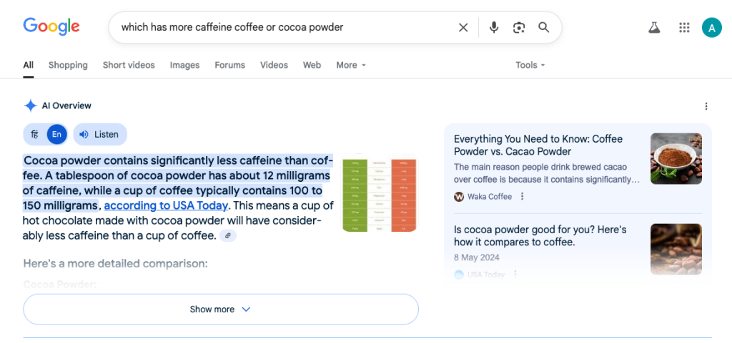Open the Tools dropdown
This screenshot has width=732, height=343.
pyautogui.click(x=530, y=65)
